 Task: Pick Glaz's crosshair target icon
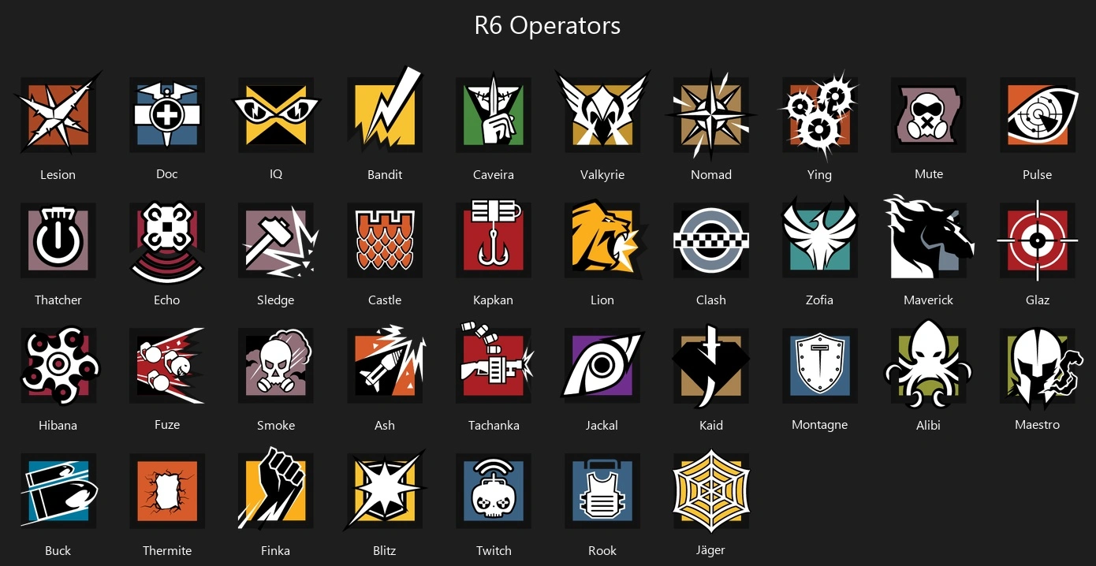[x=1038, y=240]
